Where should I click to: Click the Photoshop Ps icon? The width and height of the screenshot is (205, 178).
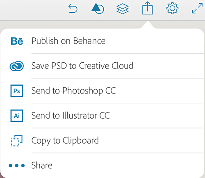pyautogui.click(x=17, y=91)
